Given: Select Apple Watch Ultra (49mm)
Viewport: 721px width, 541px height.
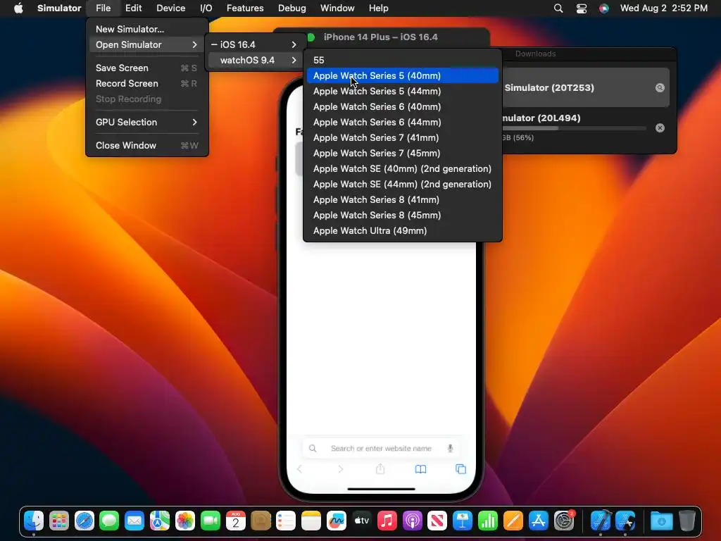Looking at the screenshot, I should tap(402, 231).
